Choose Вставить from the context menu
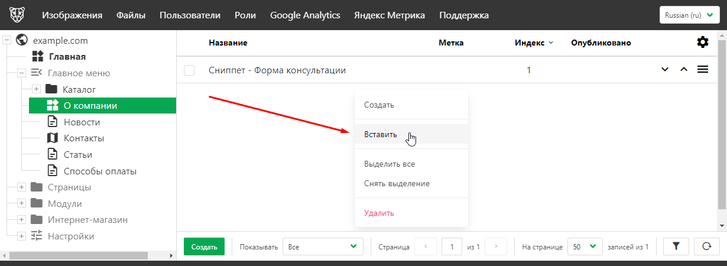The width and height of the screenshot is (727, 266). [x=381, y=134]
